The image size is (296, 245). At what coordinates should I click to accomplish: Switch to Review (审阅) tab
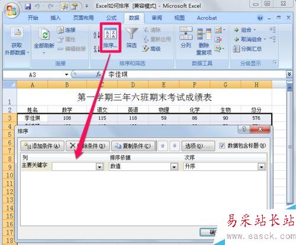pyautogui.click(x=157, y=18)
